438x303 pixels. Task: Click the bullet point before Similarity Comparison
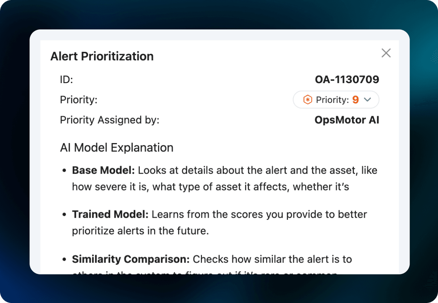64,259
